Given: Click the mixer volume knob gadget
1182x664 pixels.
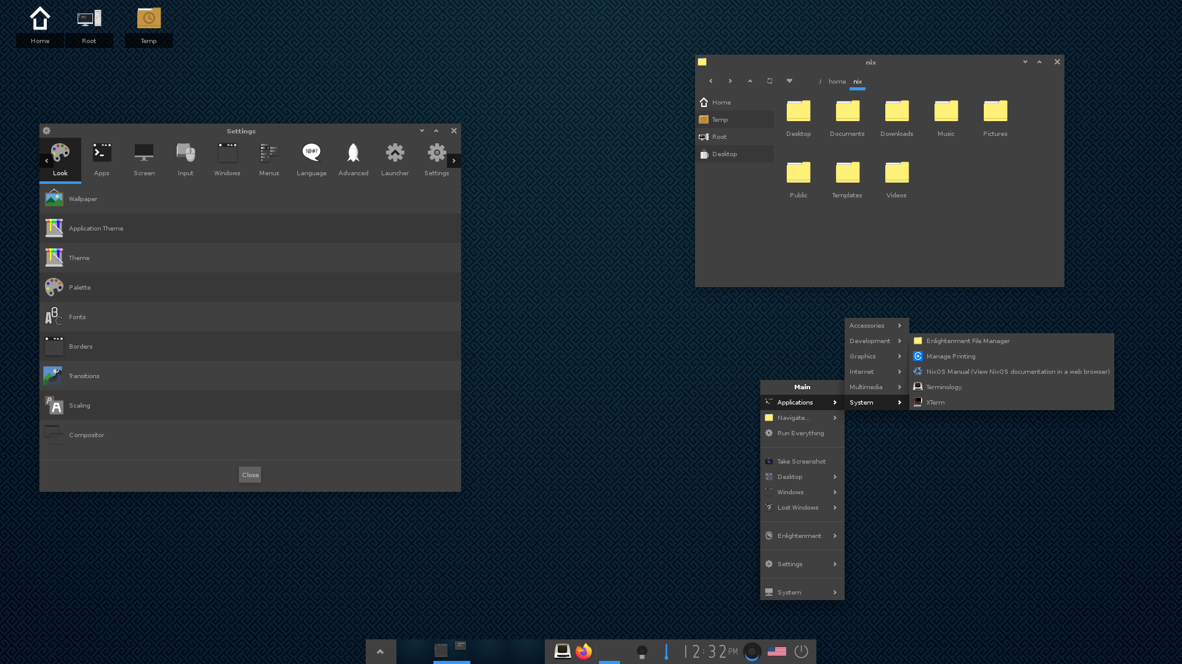Looking at the screenshot, I should pos(752,652).
